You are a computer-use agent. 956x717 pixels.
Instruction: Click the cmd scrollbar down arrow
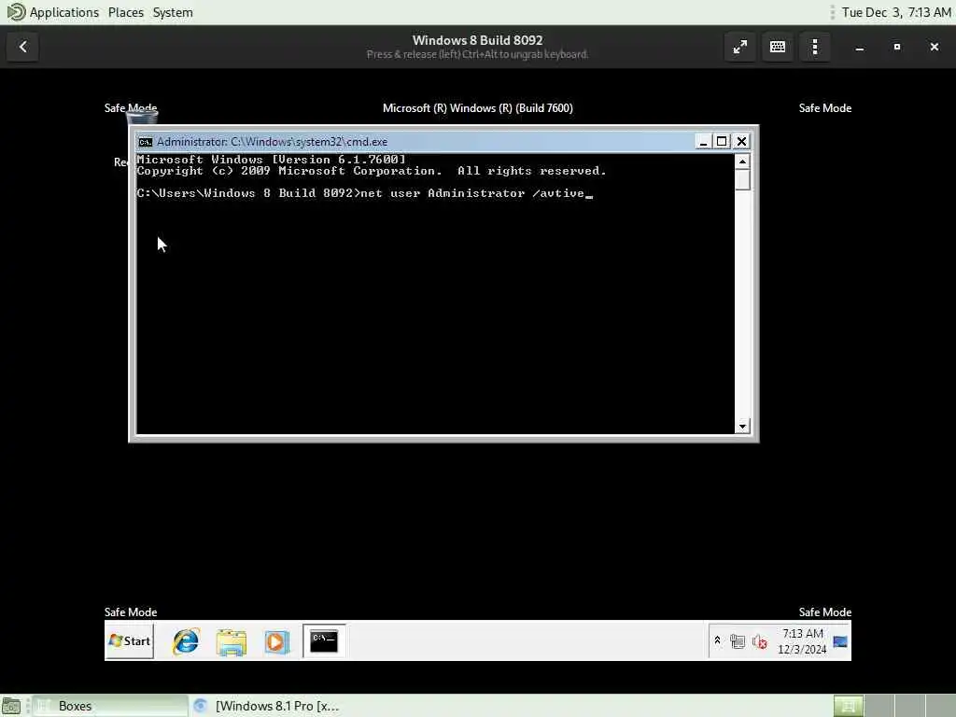(x=742, y=426)
